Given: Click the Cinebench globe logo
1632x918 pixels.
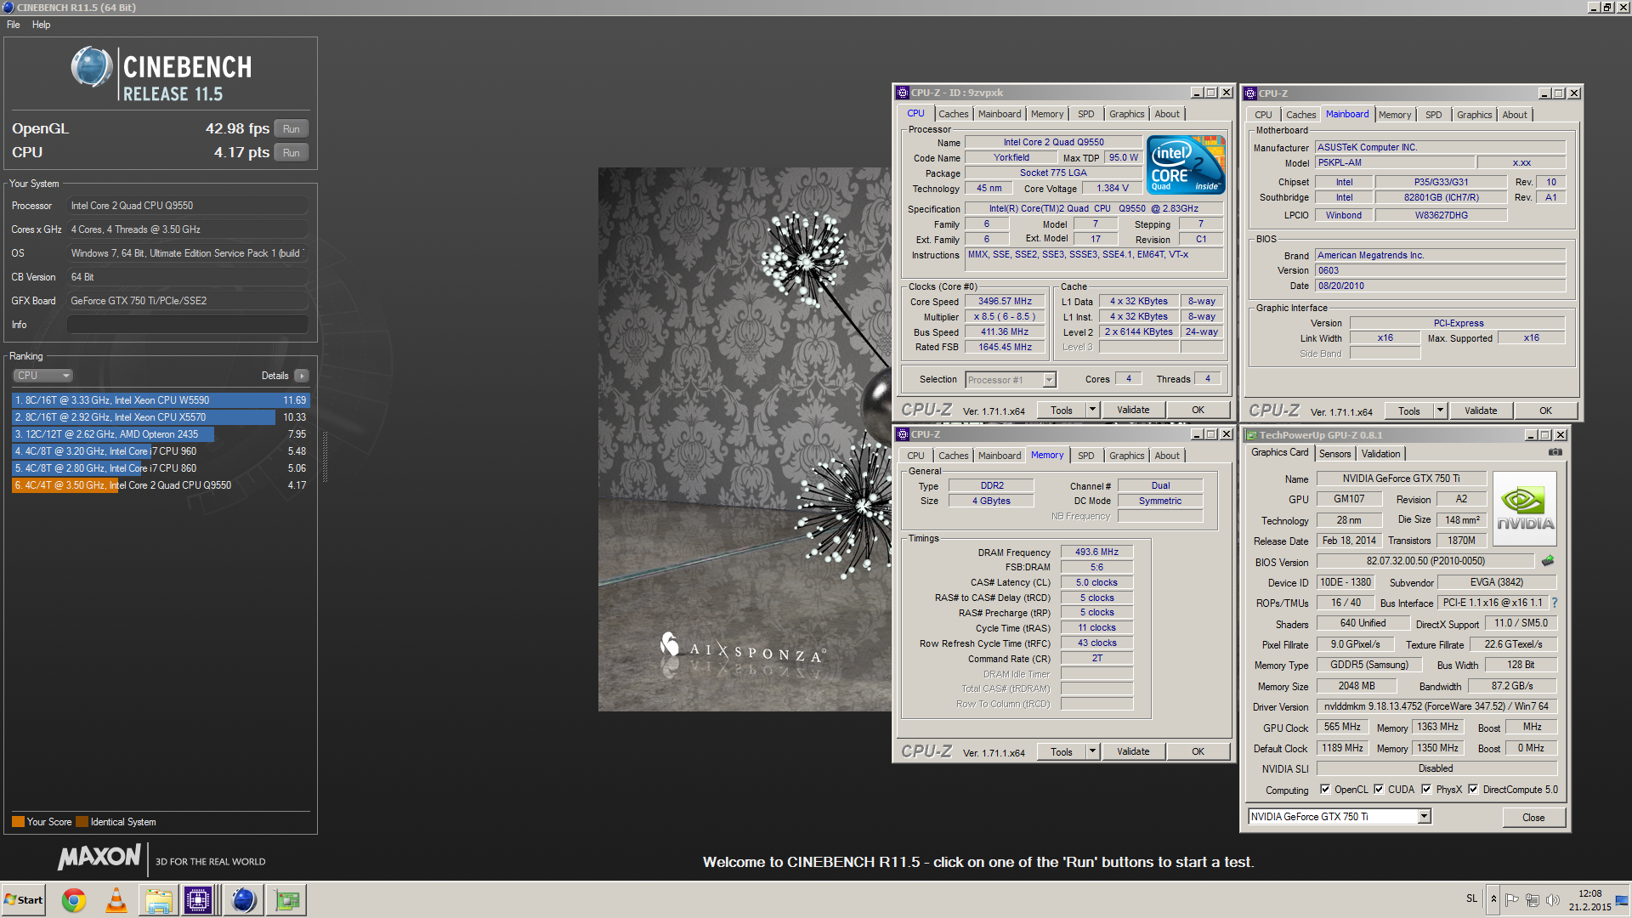Looking at the screenshot, I should pyautogui.click(x=91, y=67).
